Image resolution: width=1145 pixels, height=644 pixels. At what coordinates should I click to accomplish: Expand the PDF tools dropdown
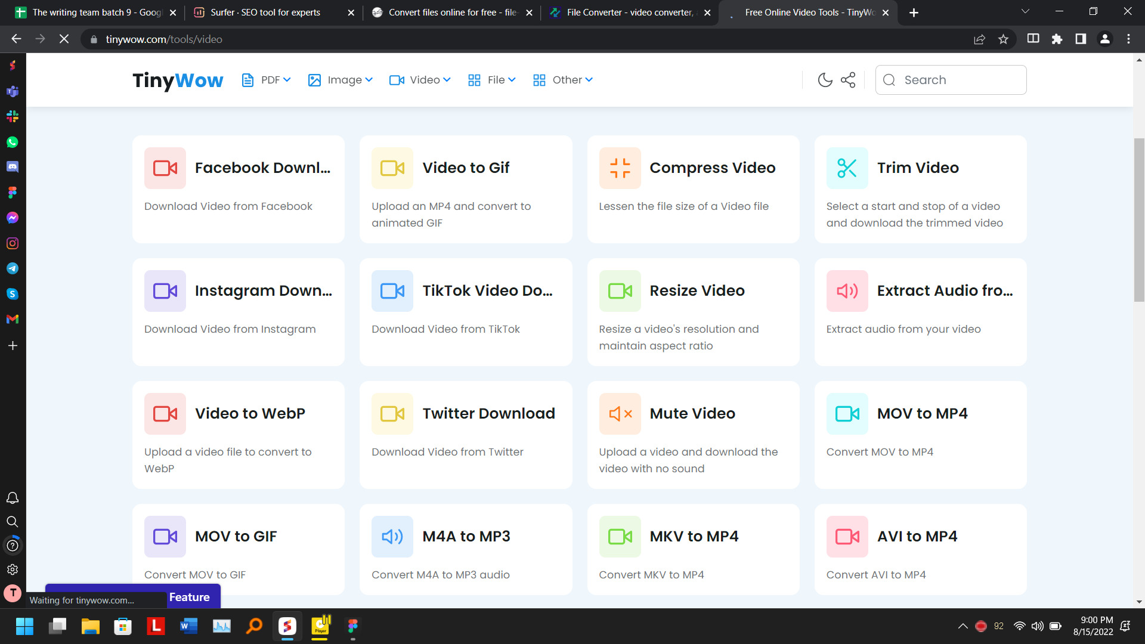pyautogui.click(x=266, y=80)
